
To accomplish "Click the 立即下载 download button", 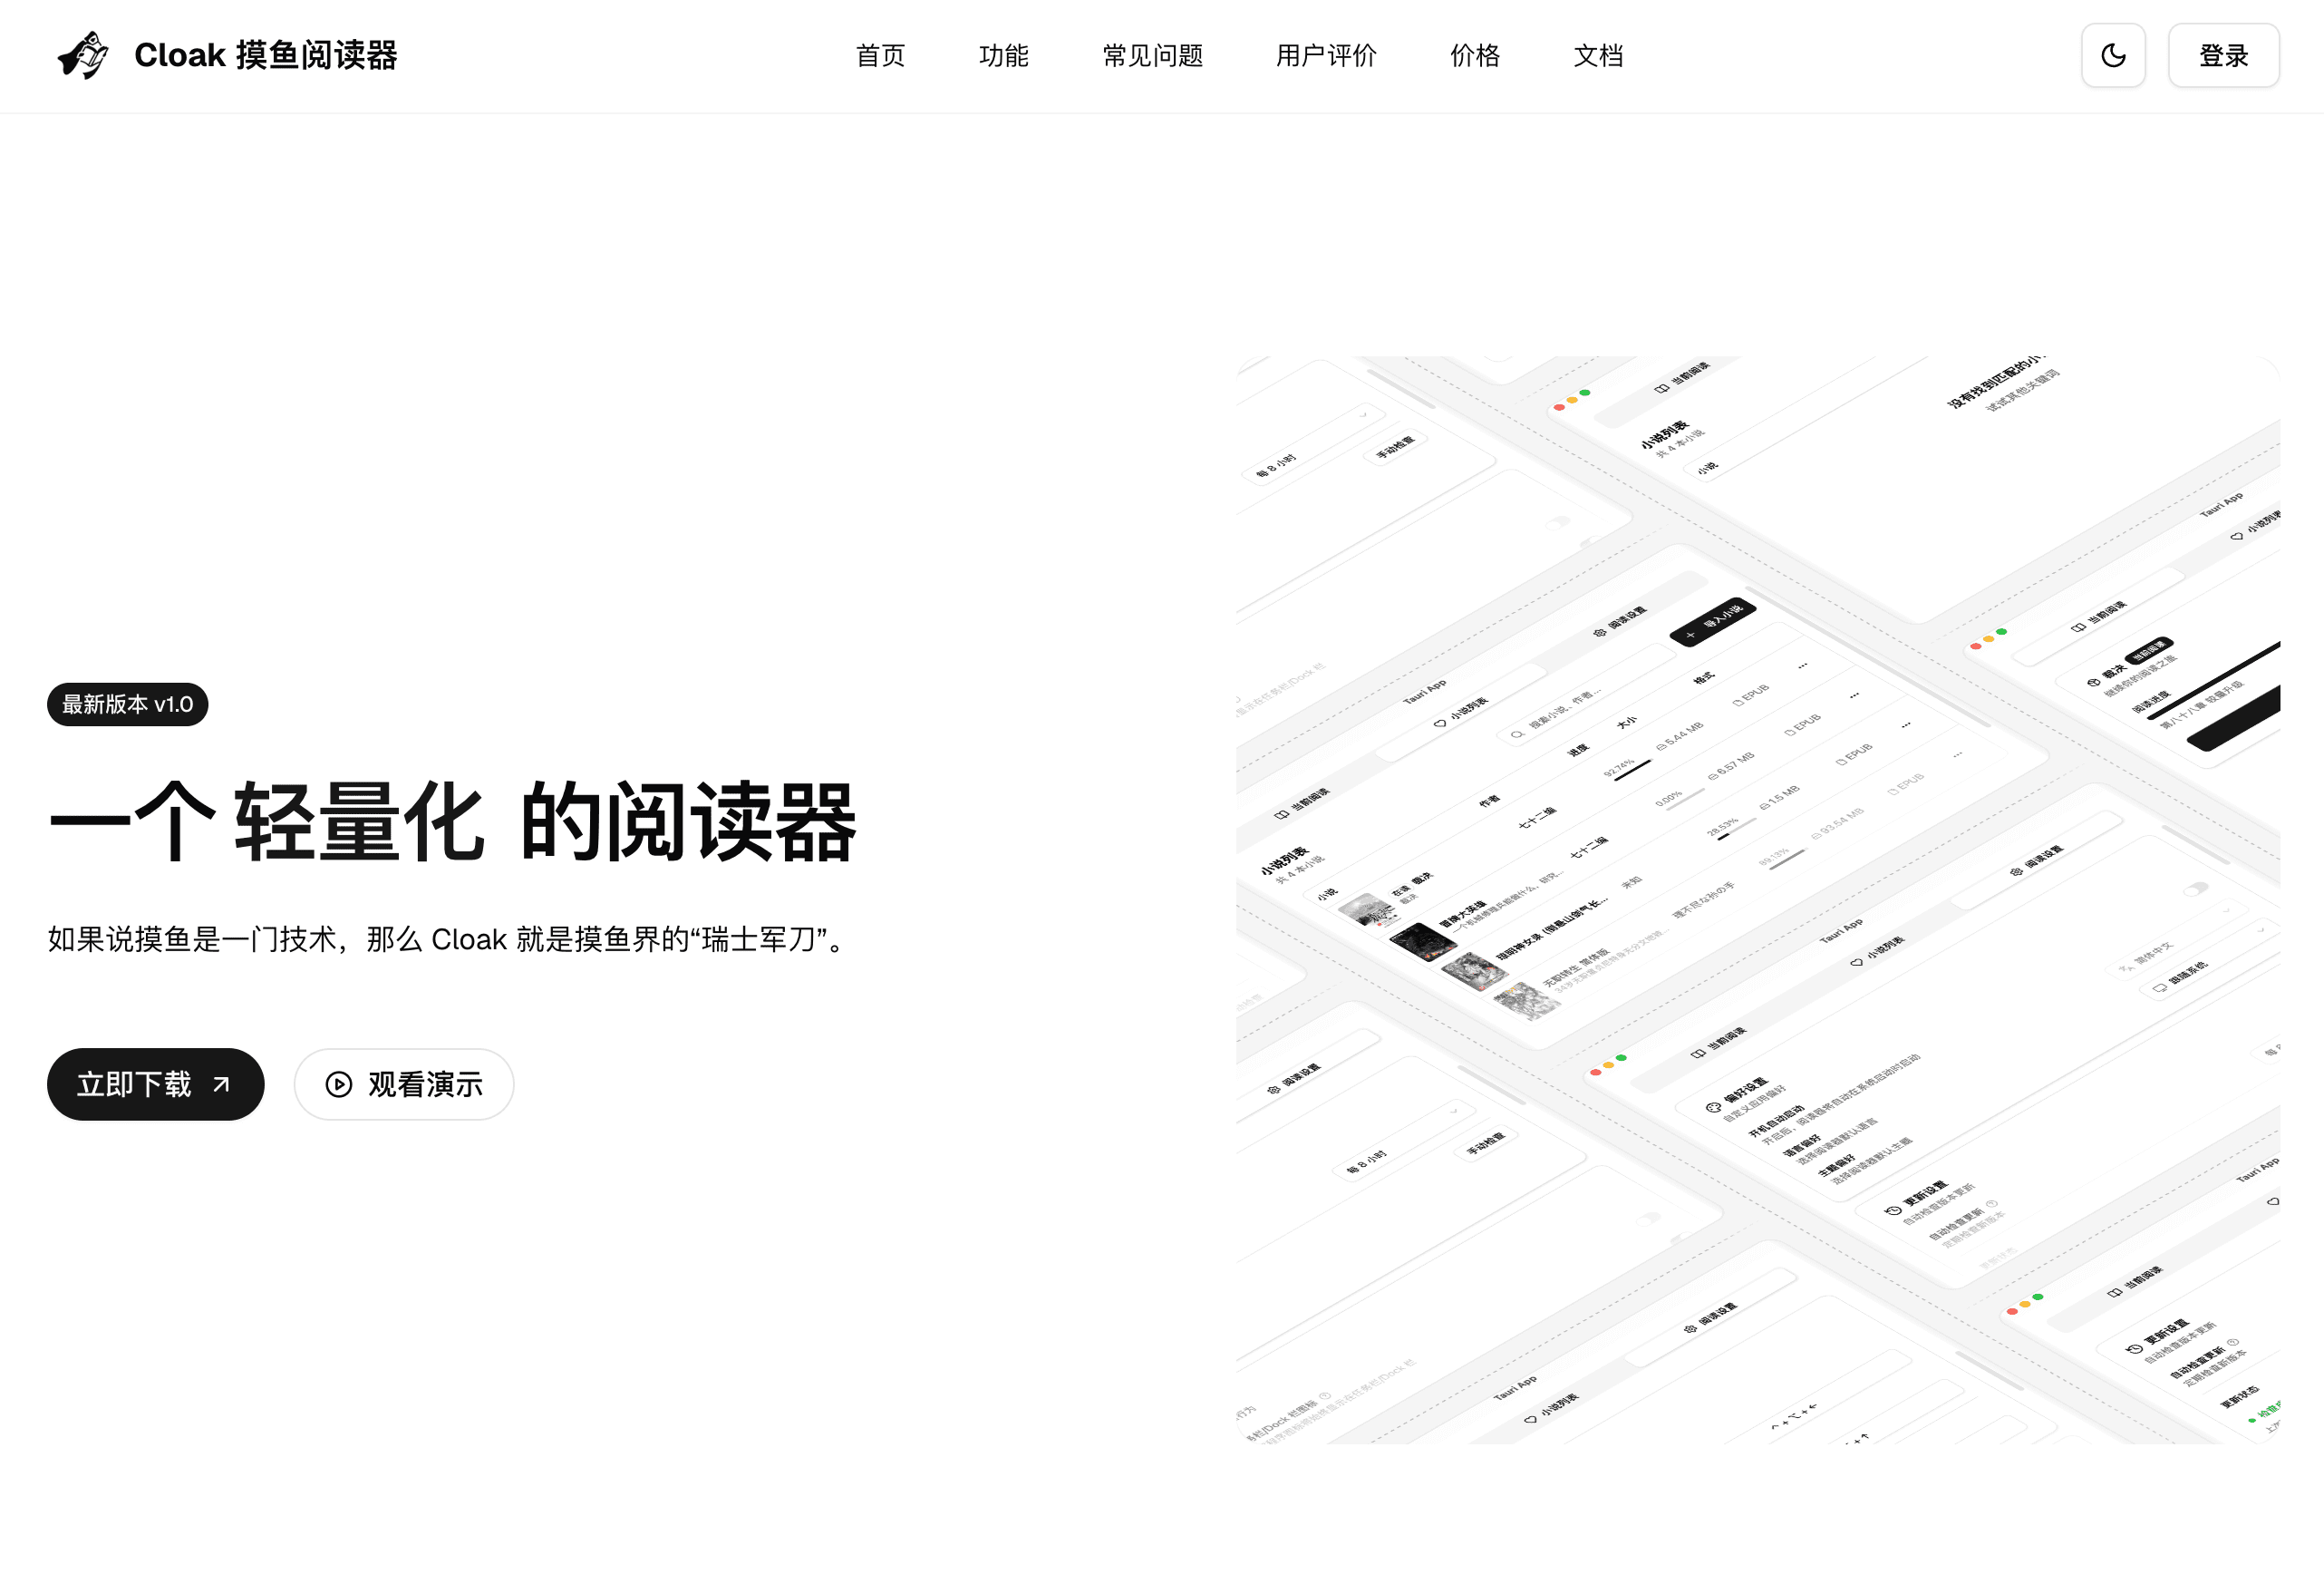I will click(x=155, y=1084).
